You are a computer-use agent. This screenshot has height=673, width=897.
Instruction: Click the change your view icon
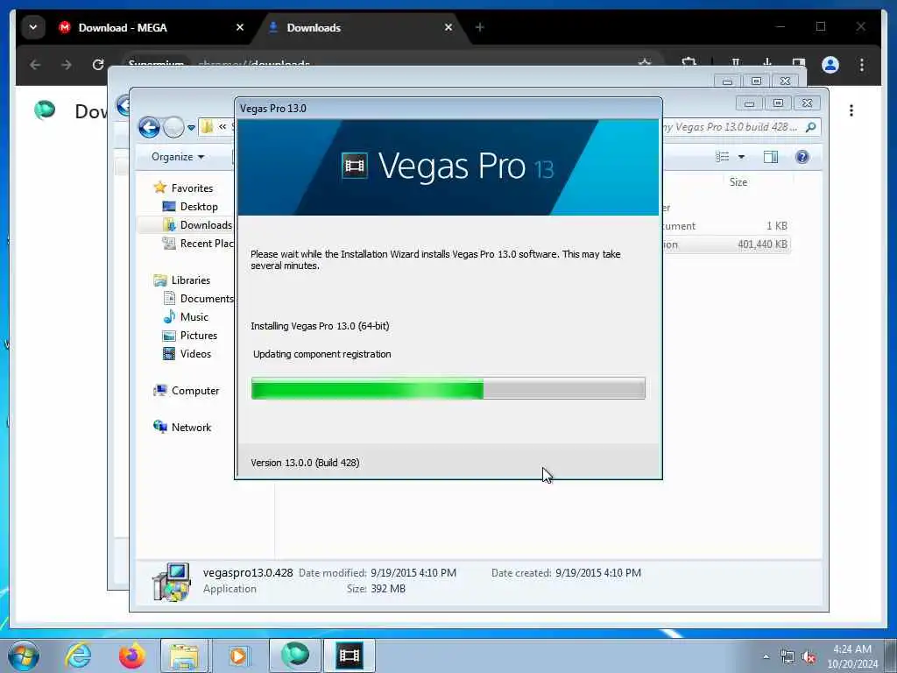pyautogui.click(x=723, y=157)
